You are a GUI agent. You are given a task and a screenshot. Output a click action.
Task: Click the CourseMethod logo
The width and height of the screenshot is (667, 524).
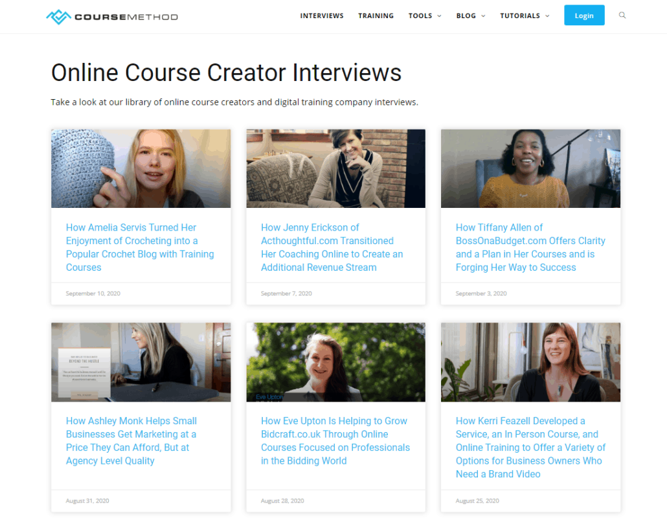point(112,17)
